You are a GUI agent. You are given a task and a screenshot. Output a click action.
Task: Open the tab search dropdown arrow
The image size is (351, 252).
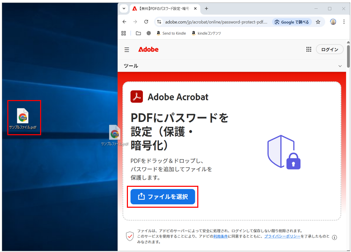(124, 9)
